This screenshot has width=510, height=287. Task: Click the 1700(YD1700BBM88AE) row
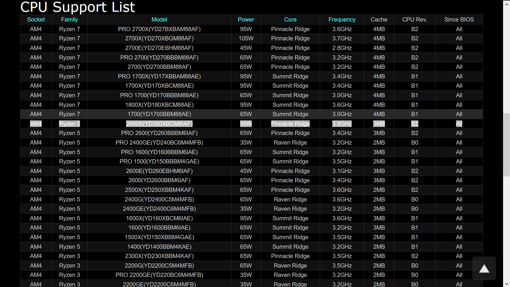click(159, 114)
